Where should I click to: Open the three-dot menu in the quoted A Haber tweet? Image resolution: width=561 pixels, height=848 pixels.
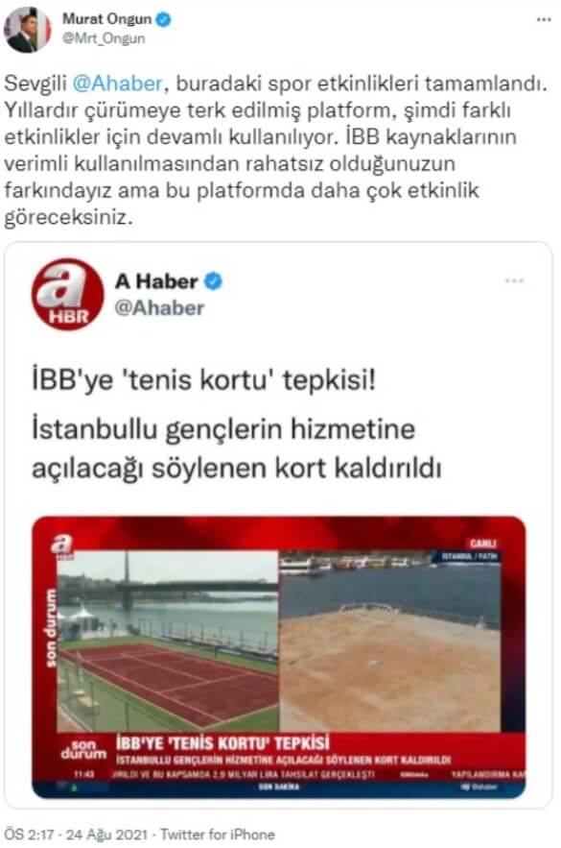pos(514,280)
